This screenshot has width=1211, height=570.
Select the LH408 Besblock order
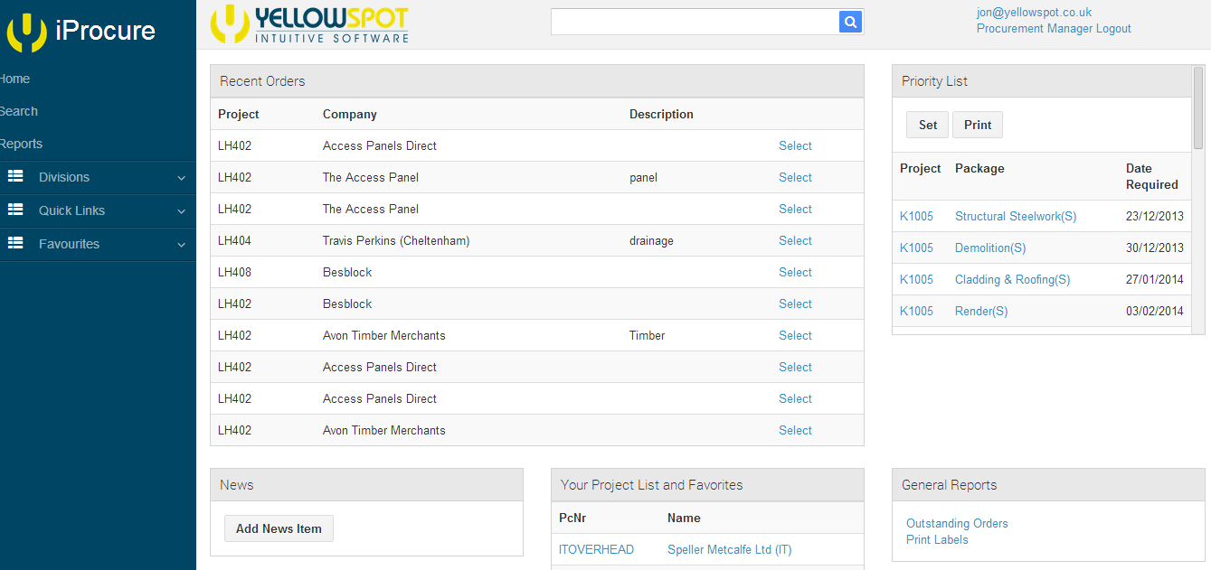pos(795,272)
